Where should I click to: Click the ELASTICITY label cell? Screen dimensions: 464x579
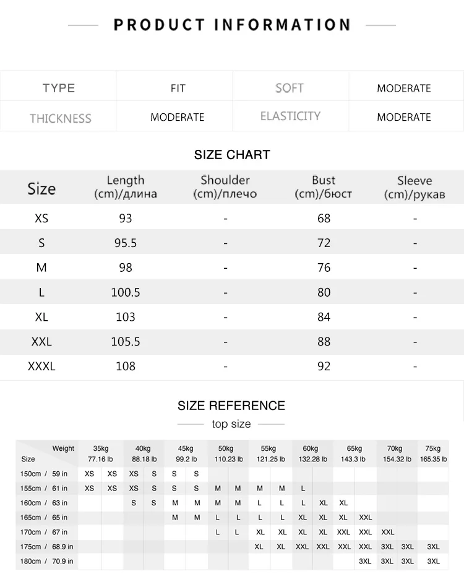tap(290, 116)
